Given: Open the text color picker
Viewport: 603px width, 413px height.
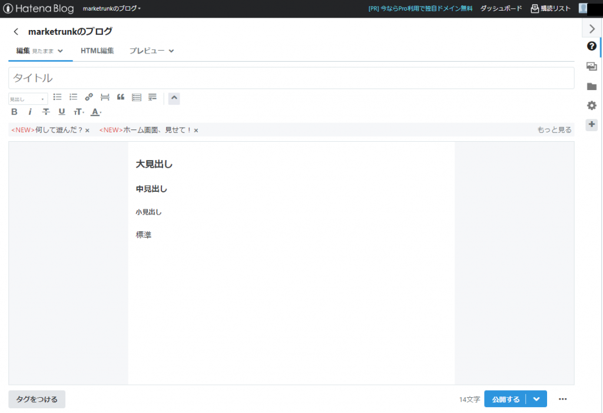Looking at the screenshot, I should [x=96, y=112].
